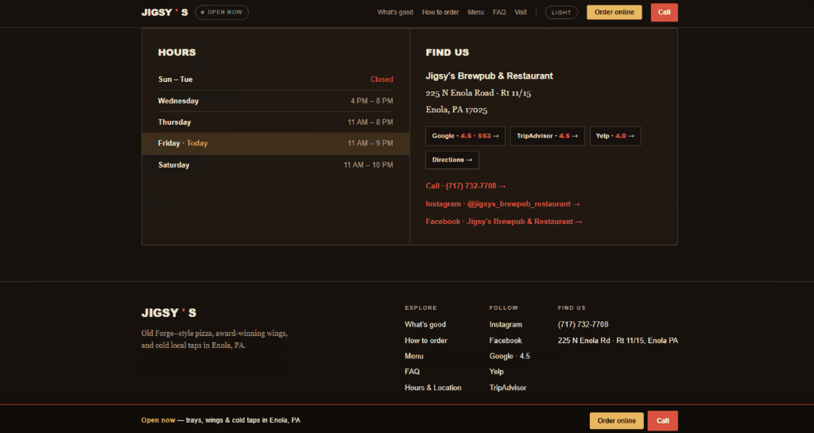The height and width of the screenshot is (433, 814).
Task: Toggle the Light theme switch
Action: [x=561, y=13]
